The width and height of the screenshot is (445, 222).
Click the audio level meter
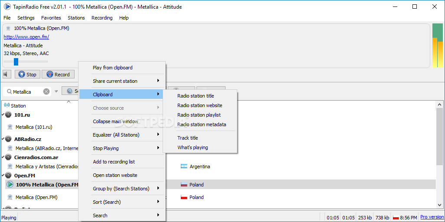point(437,46)
